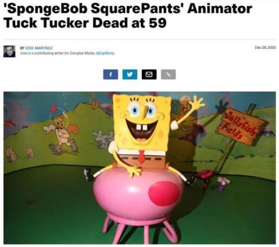The image size is (279, 247).
Task: Click the Dec 28, 2020 publish date
Action: click(265, 48)
